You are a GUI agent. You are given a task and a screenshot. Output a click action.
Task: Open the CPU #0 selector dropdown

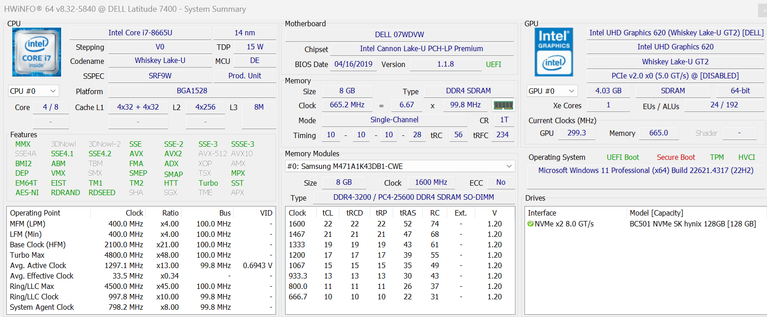[x=33, y=91]
